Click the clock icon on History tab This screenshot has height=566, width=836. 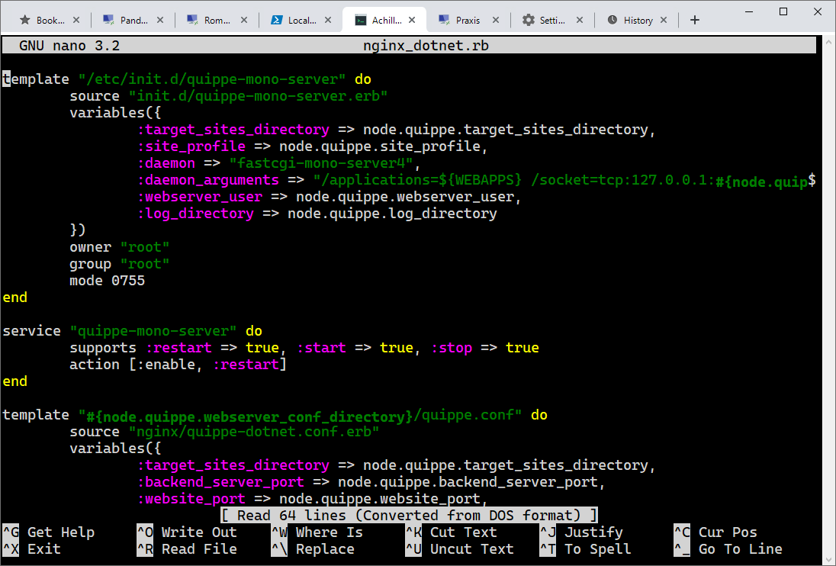point(612,21)
